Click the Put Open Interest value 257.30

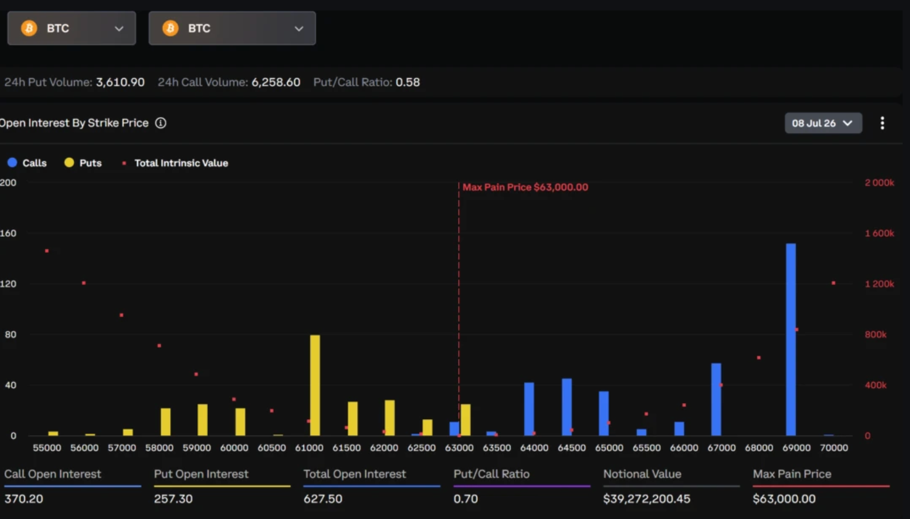173,499
